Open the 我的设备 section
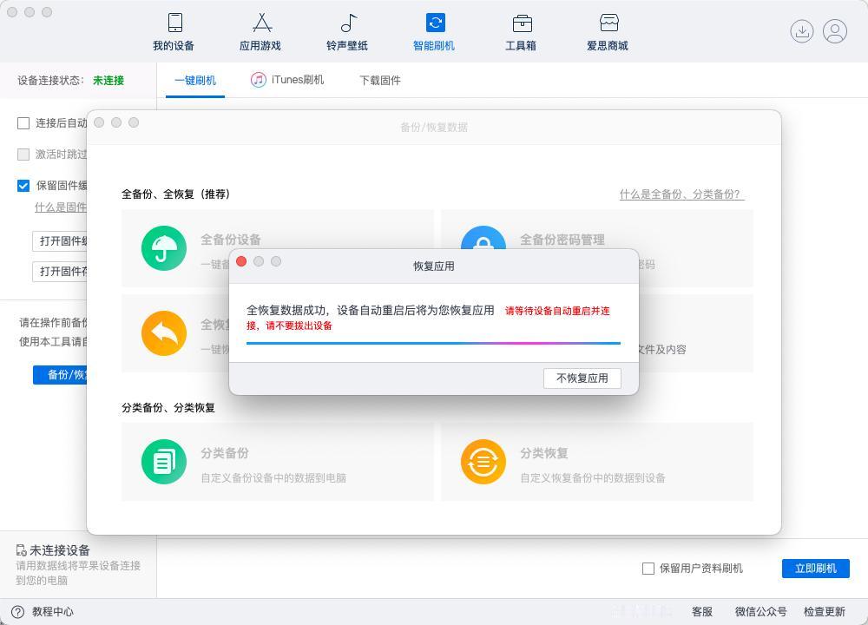The height and width of the screenshot is (625, 868). click(174, 33)
